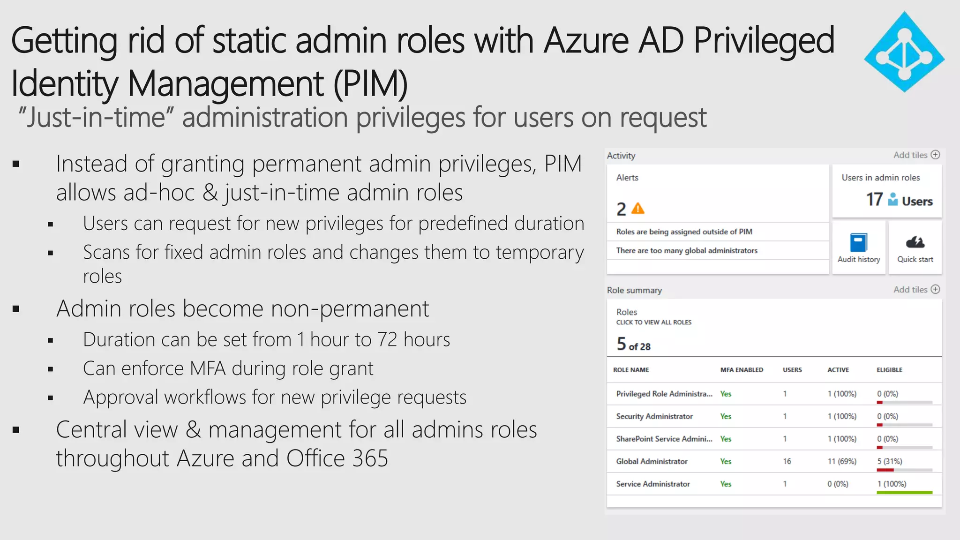Click the Azure AD logo
Image resolution: width=960 pixels, height=540 pixels.
904,52
